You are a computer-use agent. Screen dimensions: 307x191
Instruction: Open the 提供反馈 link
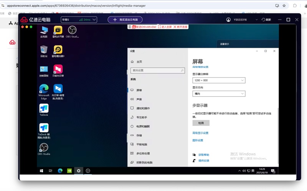(204, 160)
